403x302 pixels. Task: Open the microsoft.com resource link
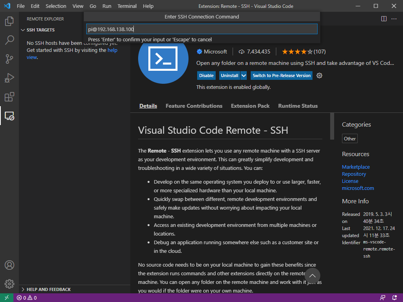click(x=358, y=188)
